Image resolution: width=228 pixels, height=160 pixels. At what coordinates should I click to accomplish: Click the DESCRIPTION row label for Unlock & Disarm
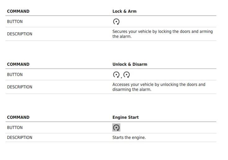(x=20, y=87)
